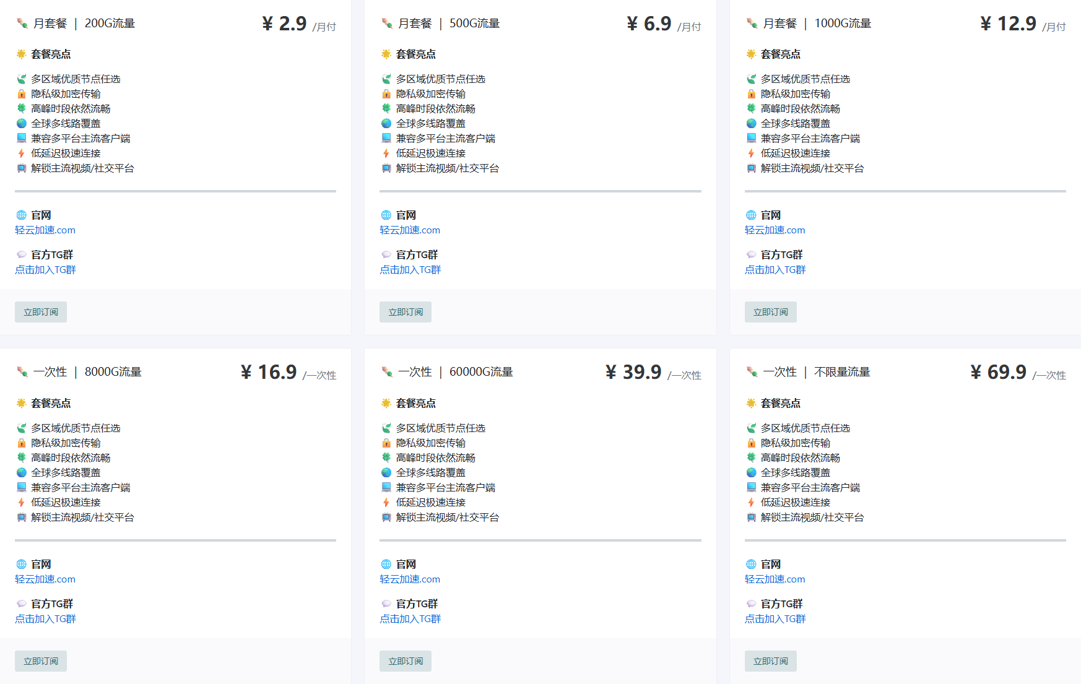Open 轻云加速.com link in 1000G plan
This screenshot has height=684, width=1081.
(x=775, y=230)
